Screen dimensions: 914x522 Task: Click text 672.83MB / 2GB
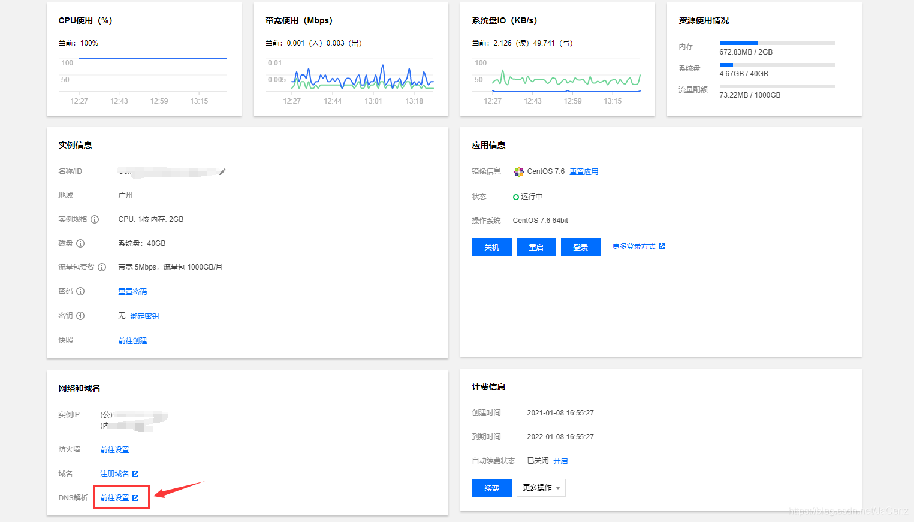click(746, 52)
